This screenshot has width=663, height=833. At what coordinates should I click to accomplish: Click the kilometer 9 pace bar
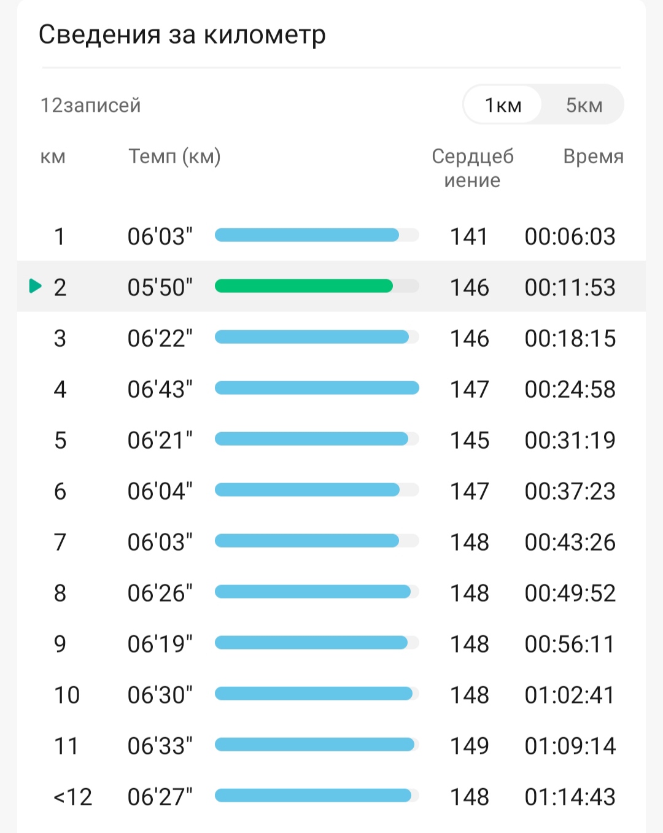click(311, 643)
